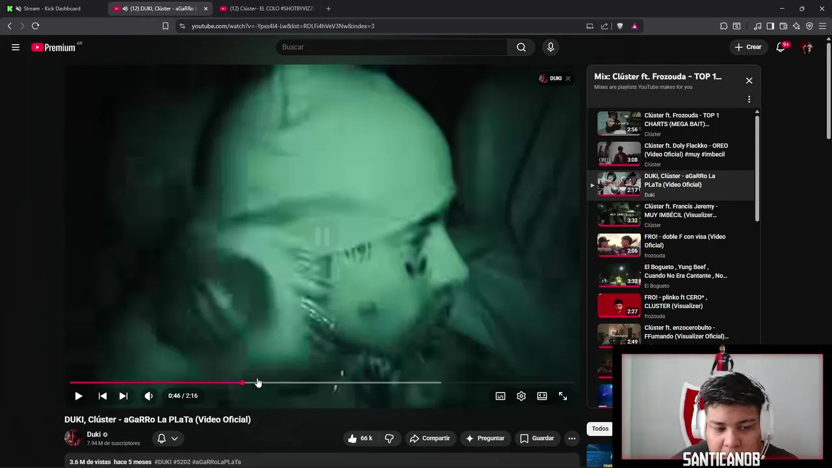This screenshot has height=468, width=832.
Task: Mute video with speaker icon
Action: (149, 396)
